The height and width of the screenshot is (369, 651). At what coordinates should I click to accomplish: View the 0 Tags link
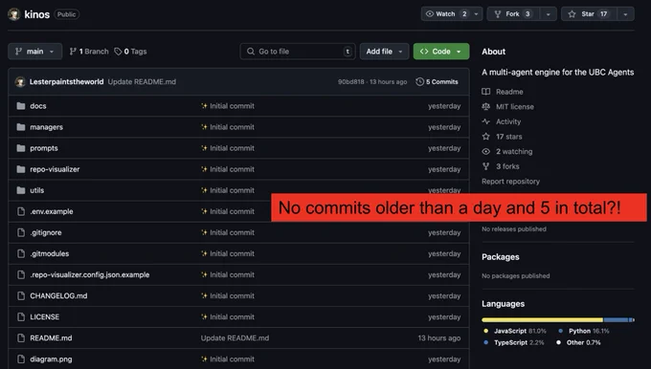tap(131, 52)
